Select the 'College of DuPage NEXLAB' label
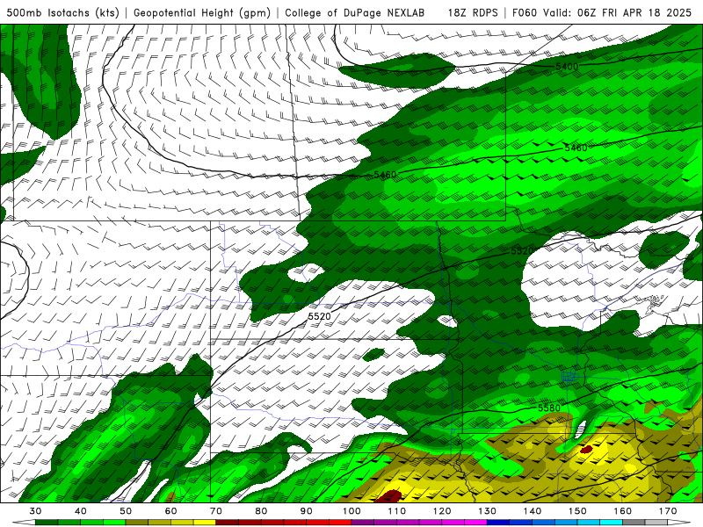This screenshot has width=703, height=527. click(355, 13)
